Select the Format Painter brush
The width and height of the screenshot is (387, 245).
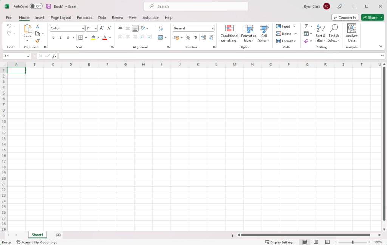tap(37, 41)
